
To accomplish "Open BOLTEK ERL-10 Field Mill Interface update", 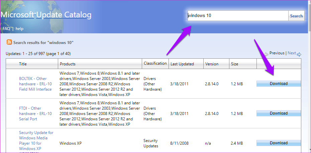I will click(35, 84).
